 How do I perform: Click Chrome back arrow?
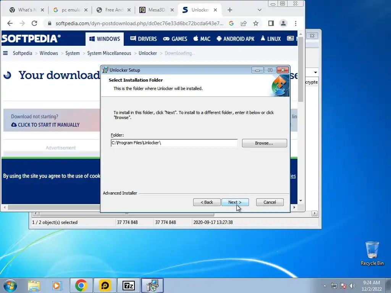10,23
